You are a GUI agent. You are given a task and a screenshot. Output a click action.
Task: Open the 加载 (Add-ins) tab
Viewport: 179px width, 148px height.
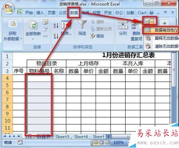click(130, 13)
